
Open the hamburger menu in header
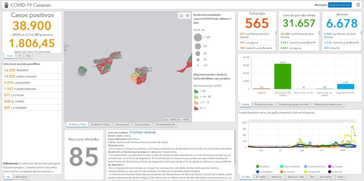(358, 5)
